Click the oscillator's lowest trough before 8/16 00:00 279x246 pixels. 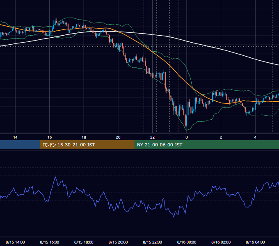(x=174, y=217)
